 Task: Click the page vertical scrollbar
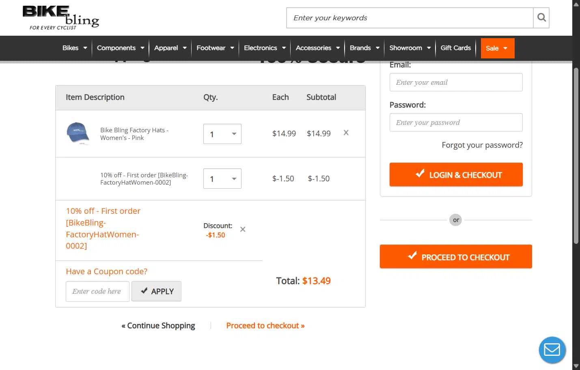576,156
